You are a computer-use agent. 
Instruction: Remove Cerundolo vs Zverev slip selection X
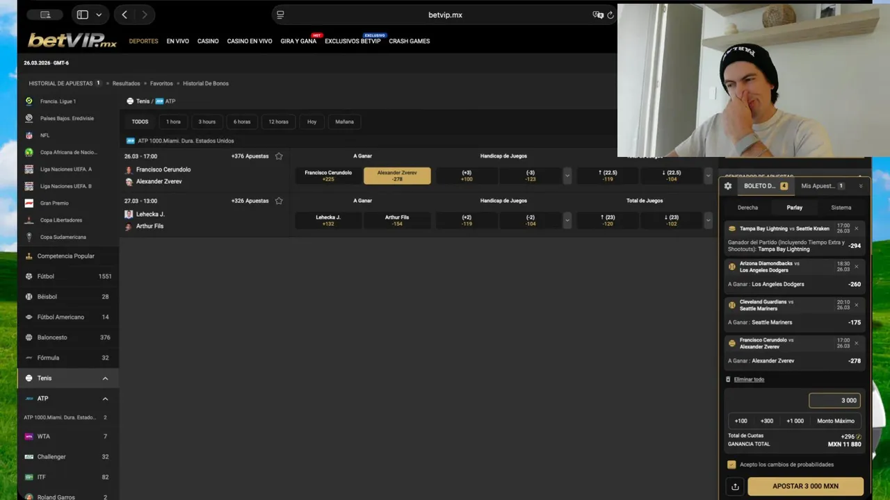click(x=856, y=343)
